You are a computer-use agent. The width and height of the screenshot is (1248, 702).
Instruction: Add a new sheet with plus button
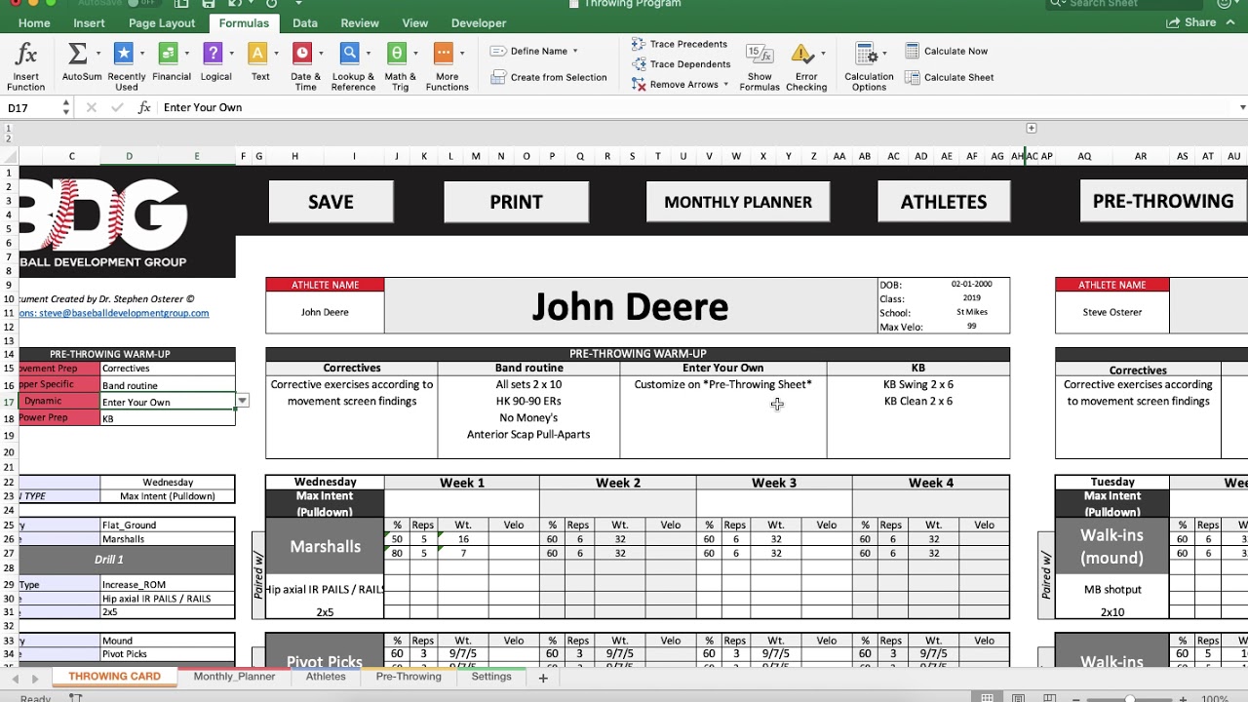[543, 678]
